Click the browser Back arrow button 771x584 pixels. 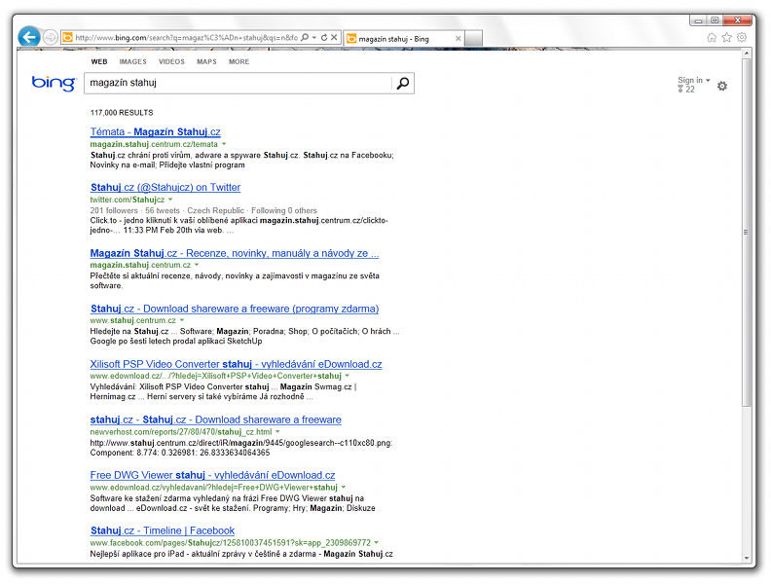[29, 37]
